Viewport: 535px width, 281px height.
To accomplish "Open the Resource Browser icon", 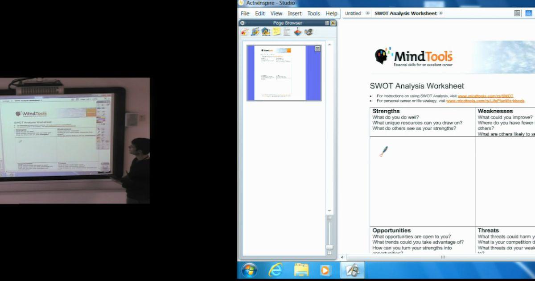I will point(255,32).
